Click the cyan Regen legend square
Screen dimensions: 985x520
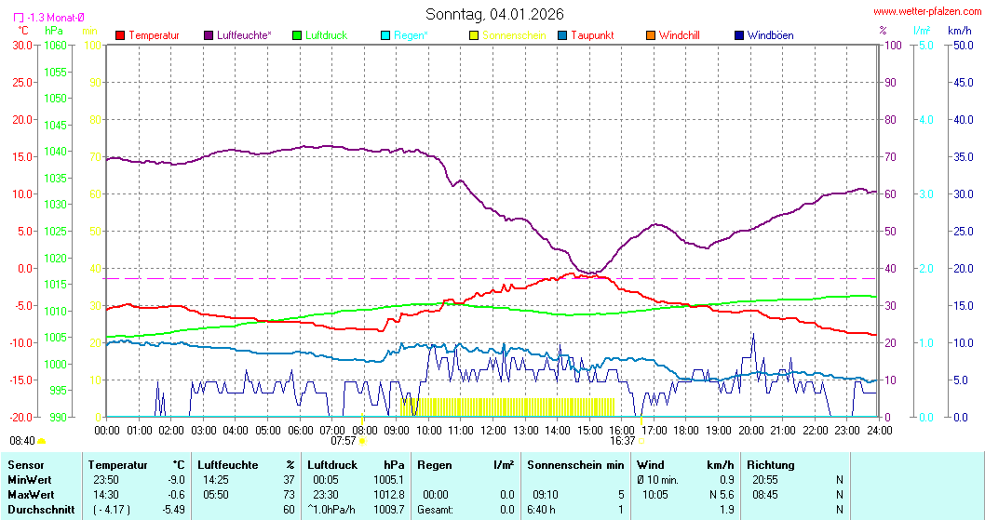[386, 35]
